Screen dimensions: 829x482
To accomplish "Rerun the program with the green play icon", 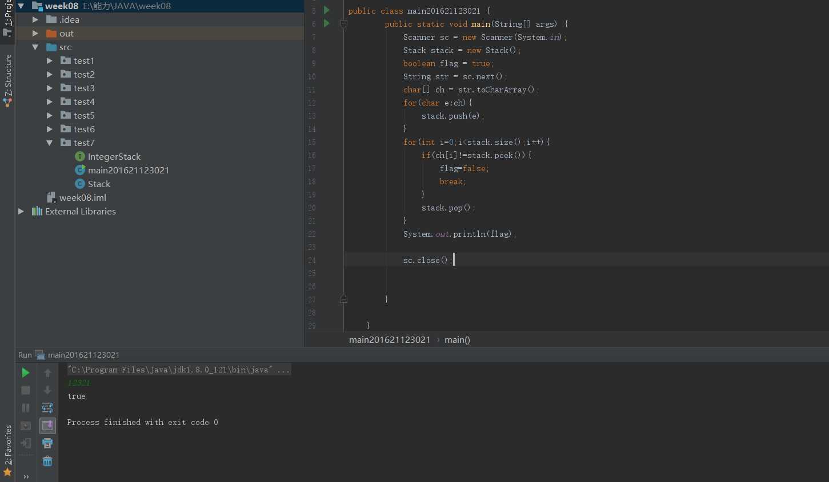I will pyautogui.click(x=26, y=372).
